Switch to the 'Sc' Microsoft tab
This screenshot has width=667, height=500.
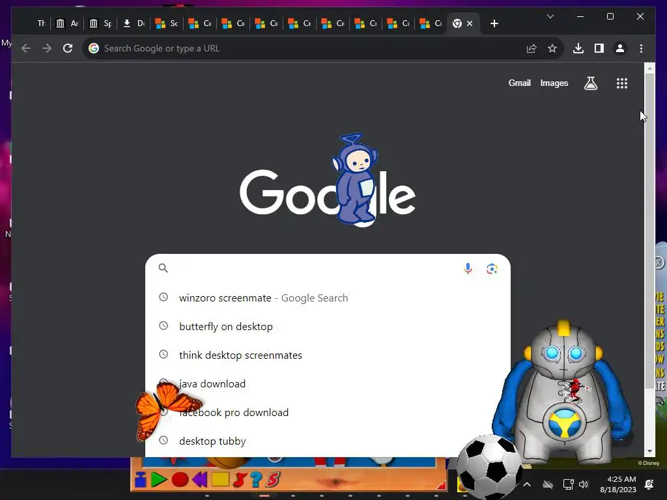coord(167,23)
